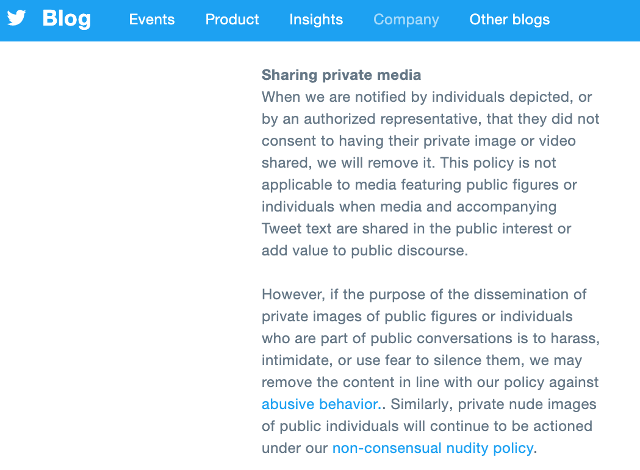Click the Twitter bird logo
The width and height of the screenshot is (640, 470).
point(16,18)
